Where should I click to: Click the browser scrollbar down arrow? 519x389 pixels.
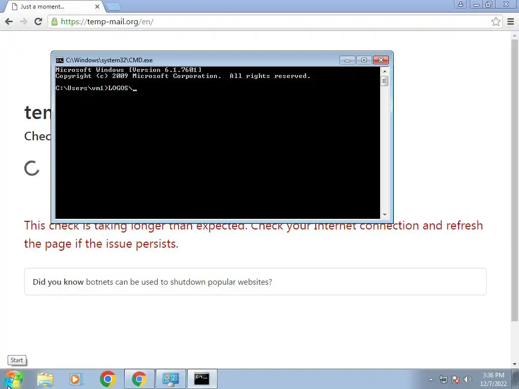[514, 364]
